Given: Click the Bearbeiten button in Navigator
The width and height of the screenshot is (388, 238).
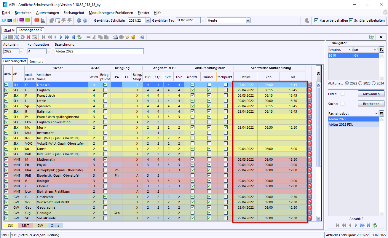Looking at the screenshot, I should (371, 104).
